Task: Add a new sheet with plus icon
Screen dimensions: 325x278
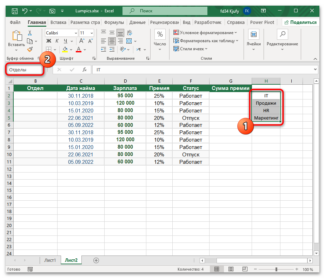Action: pyautogui.click(x=96, y=260)
